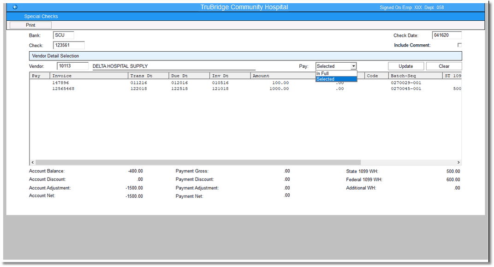Click Trans Dt 011216 cell
Image resolution: width=494 pixels, height=267 pixels.
pos(139,83)
